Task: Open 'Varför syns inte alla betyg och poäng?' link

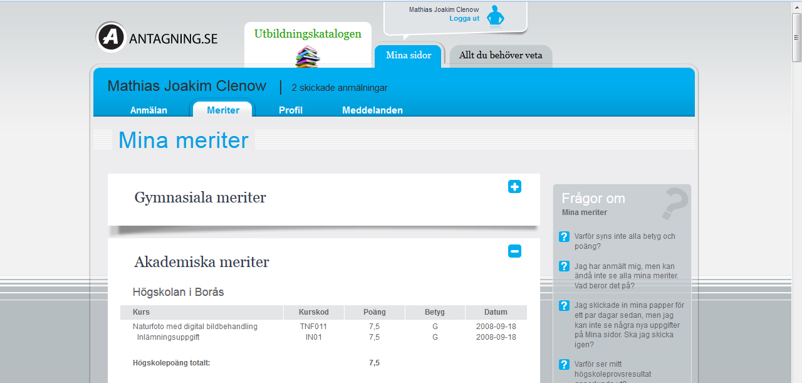Action: 624,241
